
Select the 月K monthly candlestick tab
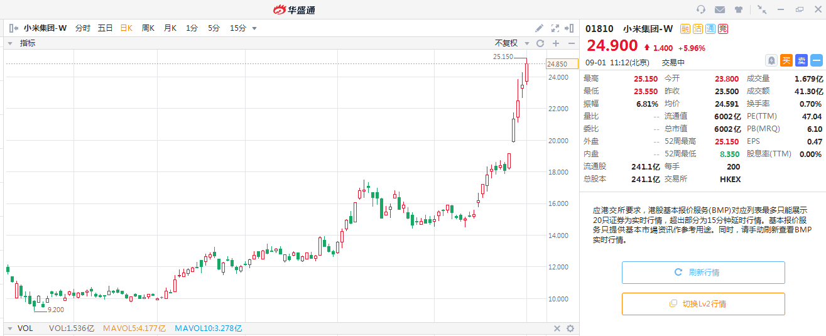click(x=170, y=28)
